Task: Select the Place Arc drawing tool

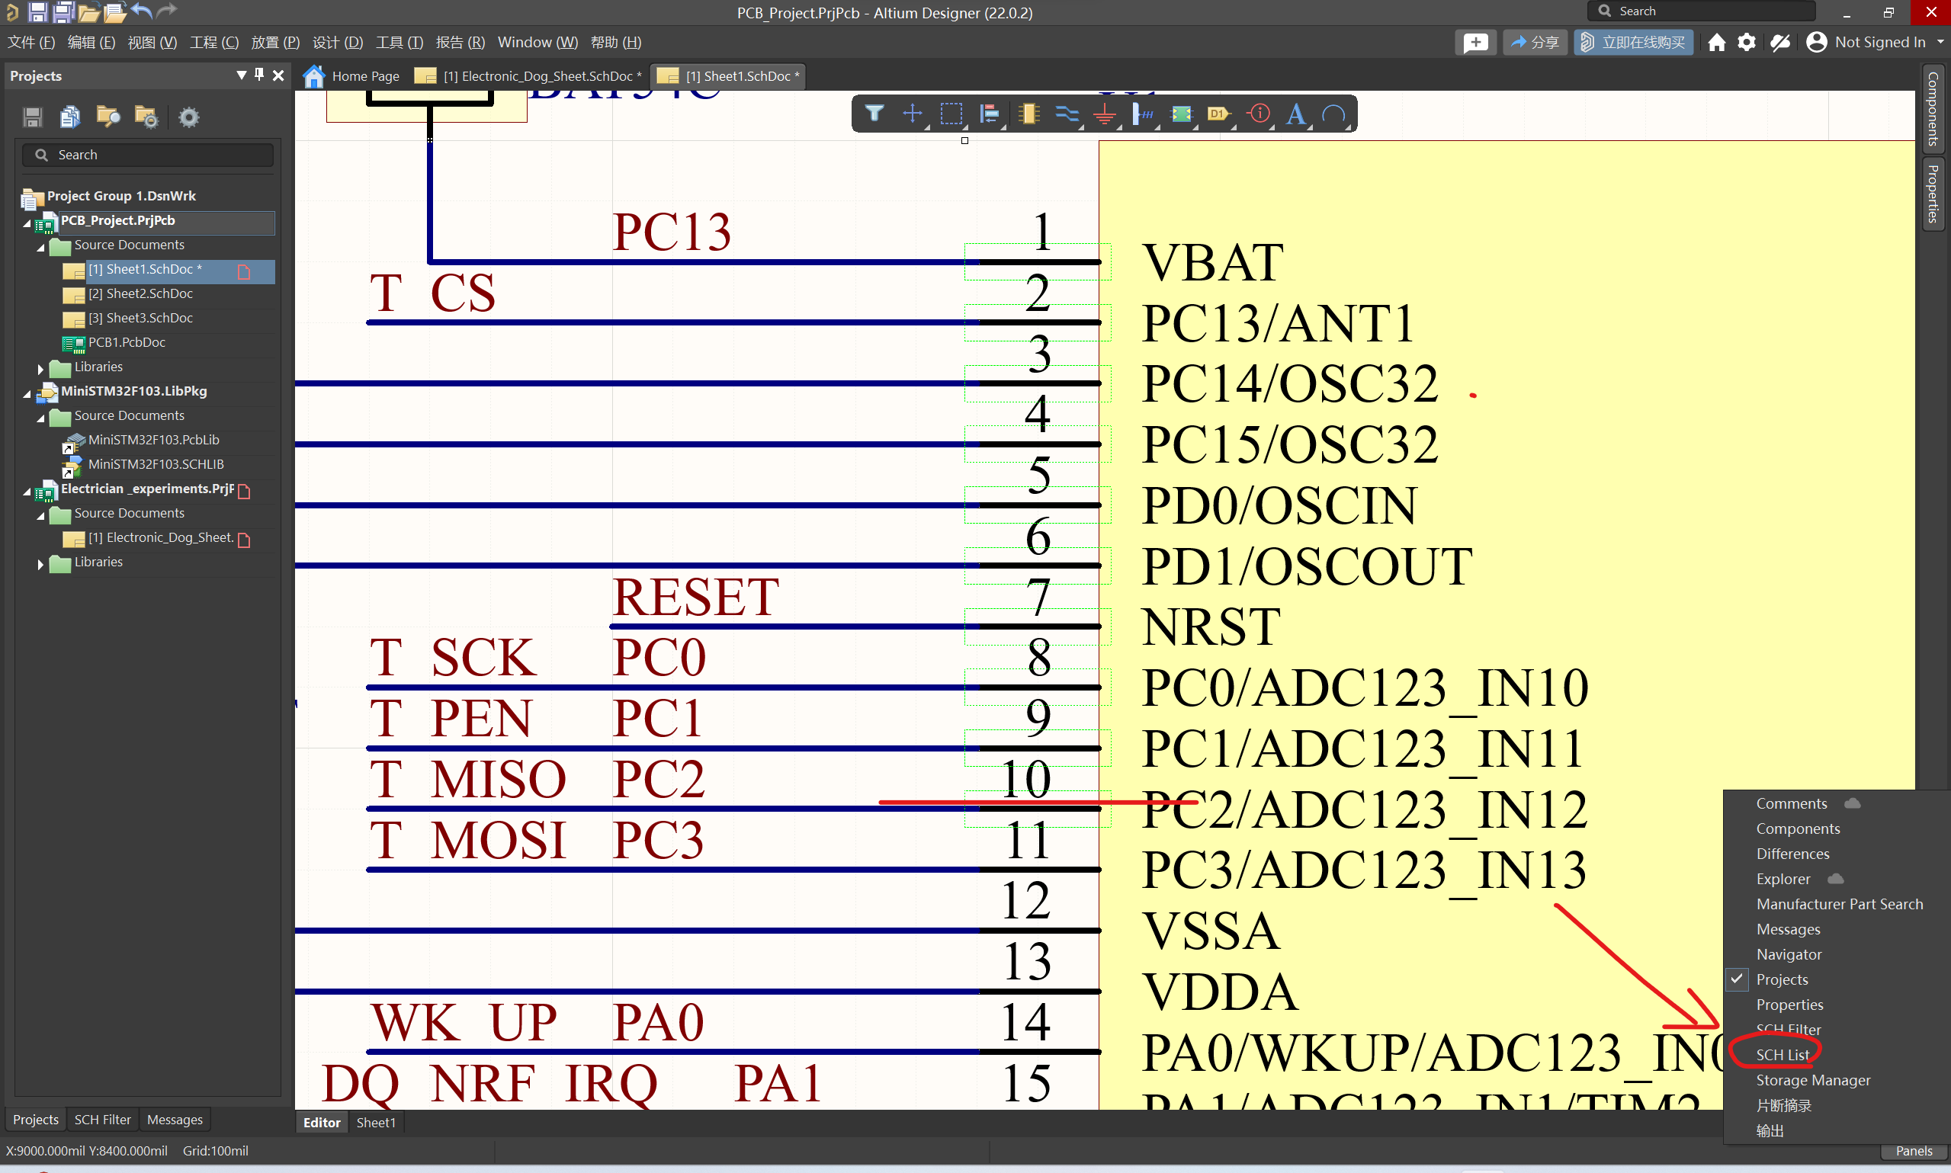Action: (1333, 114)
